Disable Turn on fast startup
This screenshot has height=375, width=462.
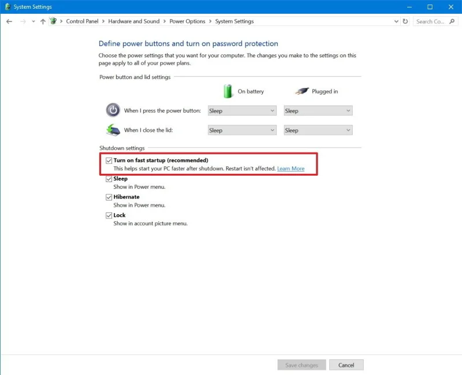click(x=109, y=160)
